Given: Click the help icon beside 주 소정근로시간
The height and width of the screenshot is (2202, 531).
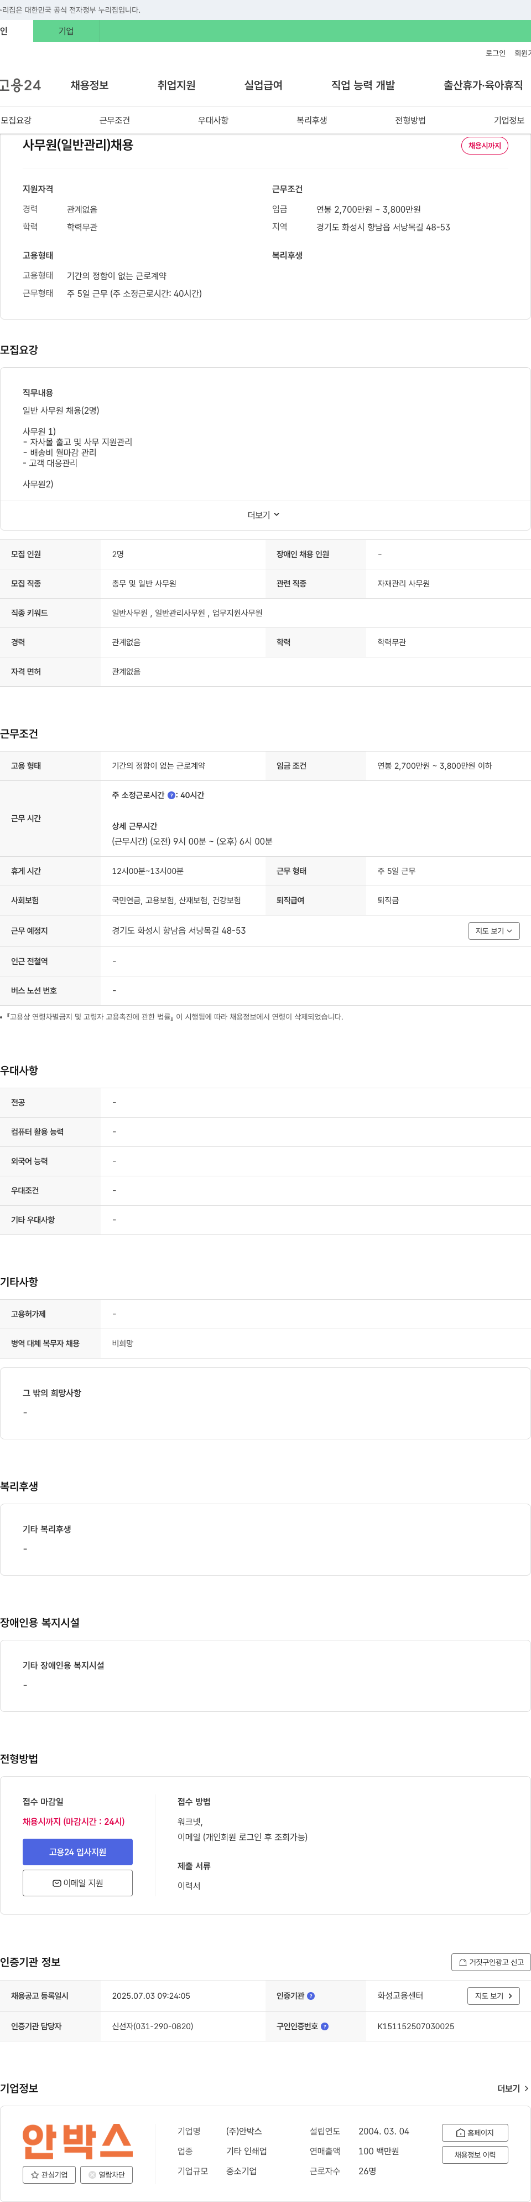Looking at the screenshot, I should click(171, 795).
